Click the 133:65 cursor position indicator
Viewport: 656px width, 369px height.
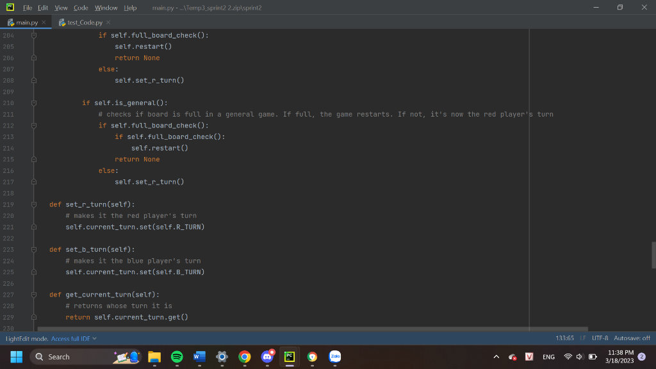(564, 338)
